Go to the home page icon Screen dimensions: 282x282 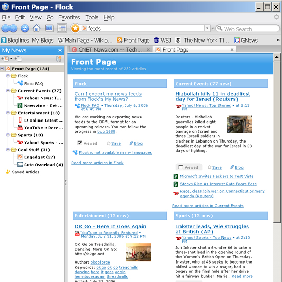coord(36,28)
